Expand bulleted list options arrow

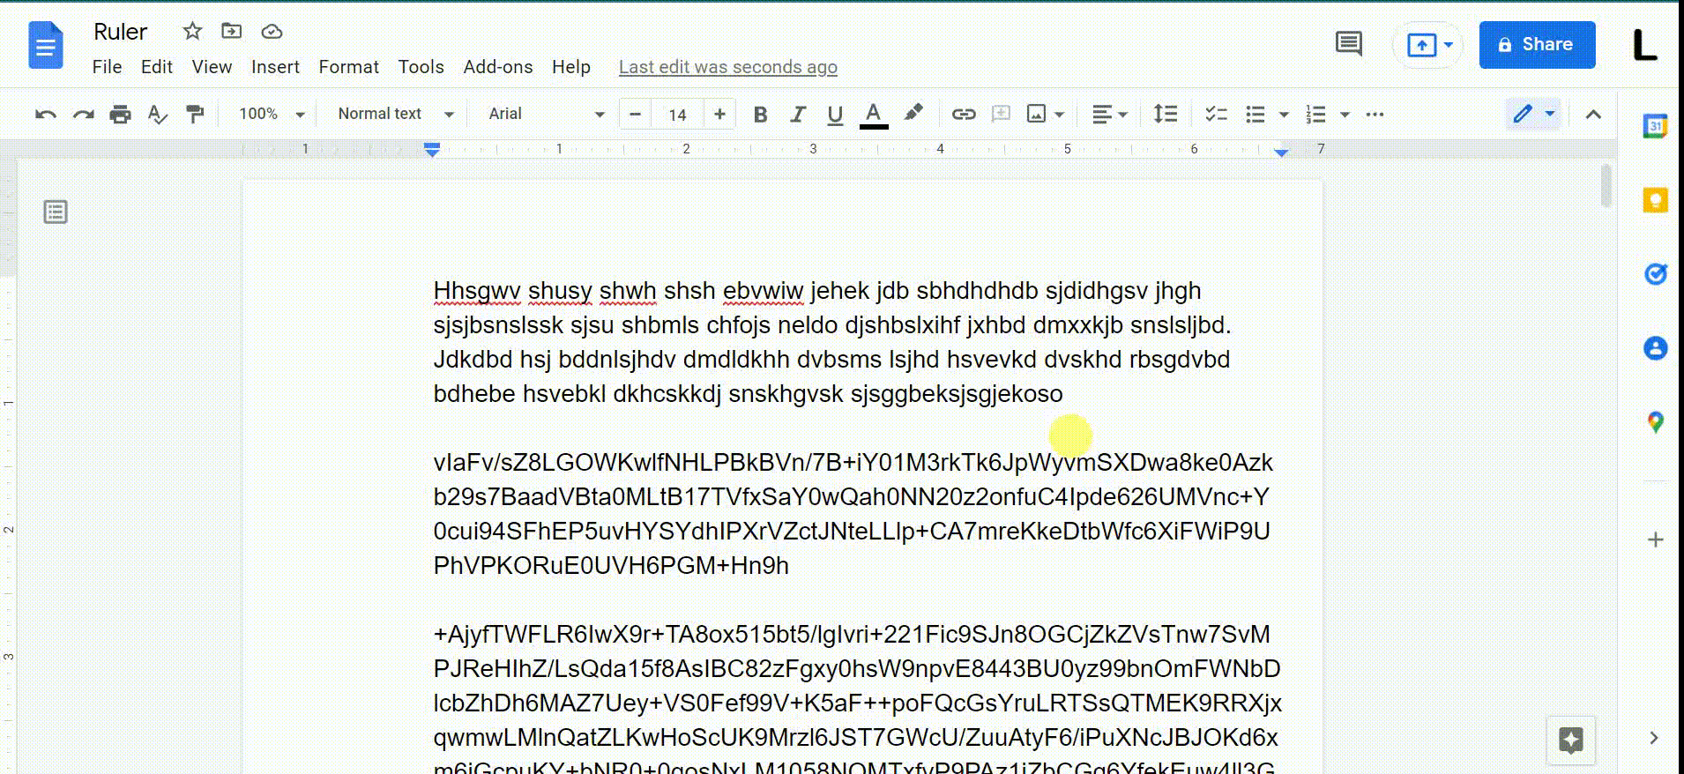pyautogui.click(x=1284, y=115)
